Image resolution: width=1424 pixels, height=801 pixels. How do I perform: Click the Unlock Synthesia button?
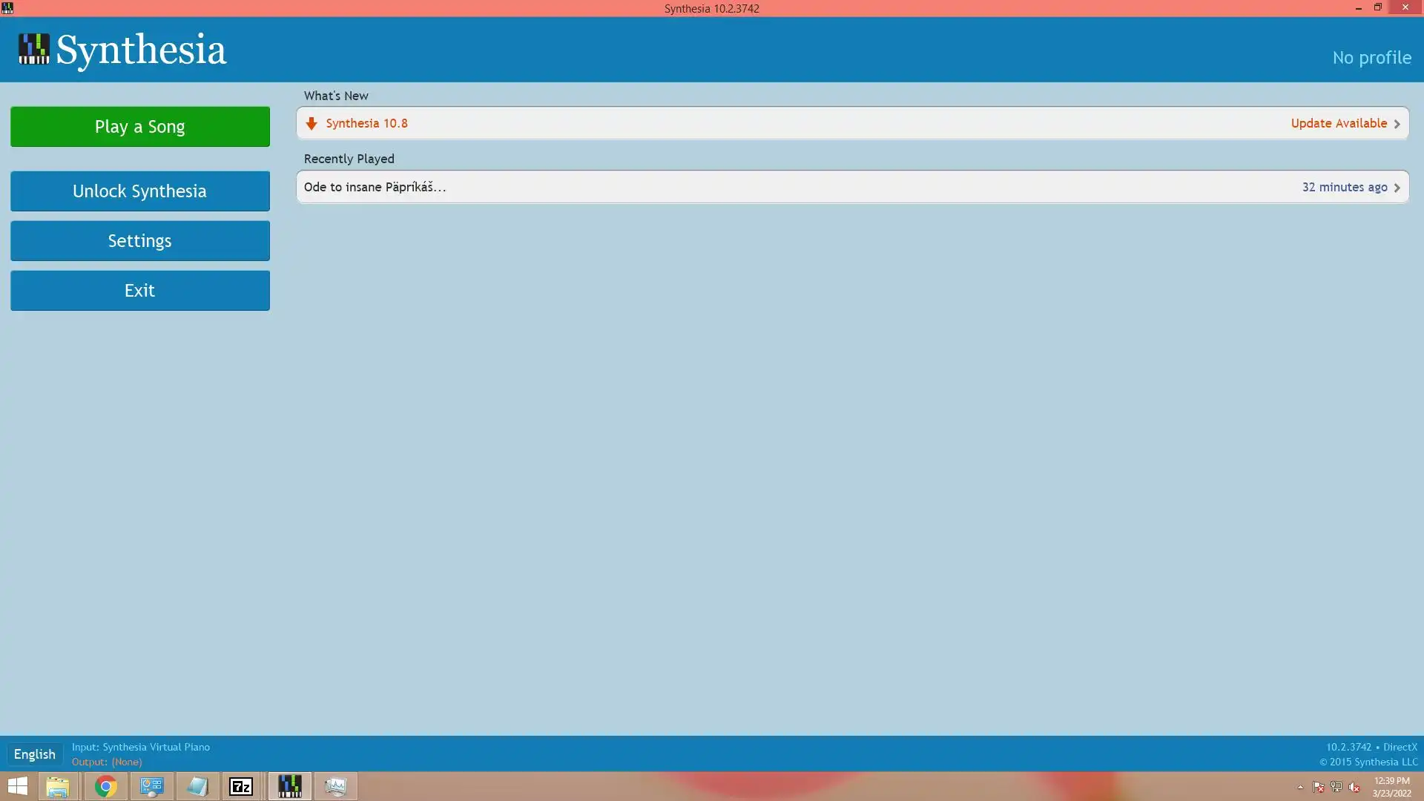point(140,191)
